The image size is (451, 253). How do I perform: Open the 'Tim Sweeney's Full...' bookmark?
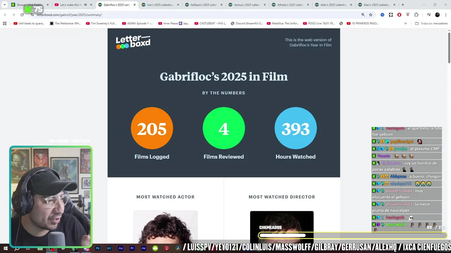[x=101, y=24]
